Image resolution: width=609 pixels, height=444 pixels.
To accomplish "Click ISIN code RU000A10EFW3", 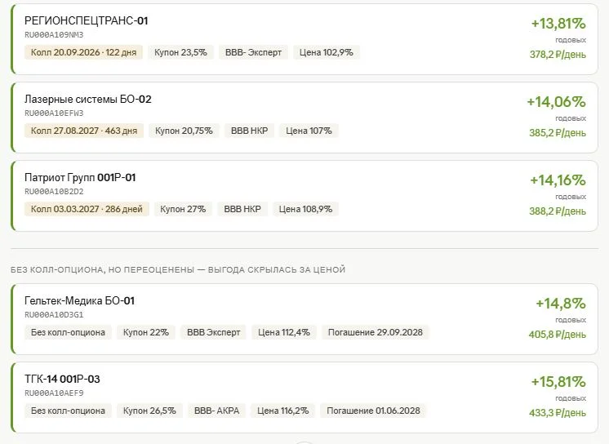I will (54, 113).
